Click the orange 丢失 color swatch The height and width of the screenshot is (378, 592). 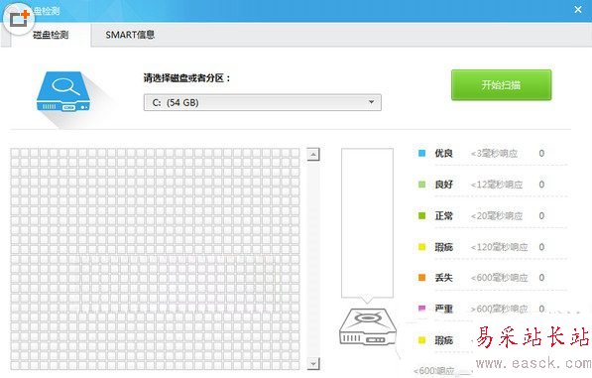tap(422, 278)
